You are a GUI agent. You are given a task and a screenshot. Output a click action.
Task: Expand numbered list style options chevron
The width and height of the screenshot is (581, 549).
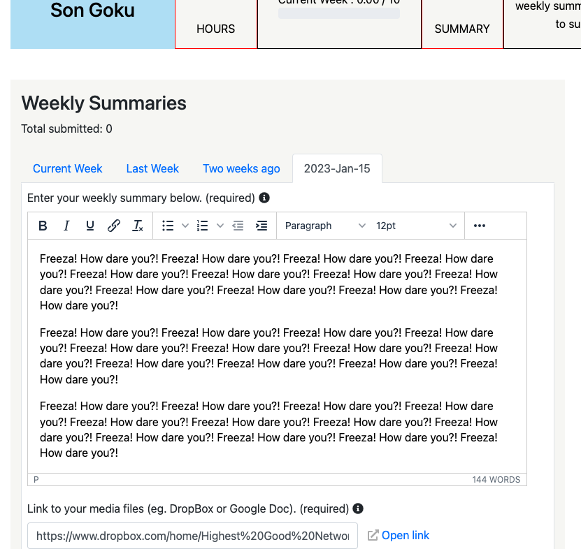220,226
